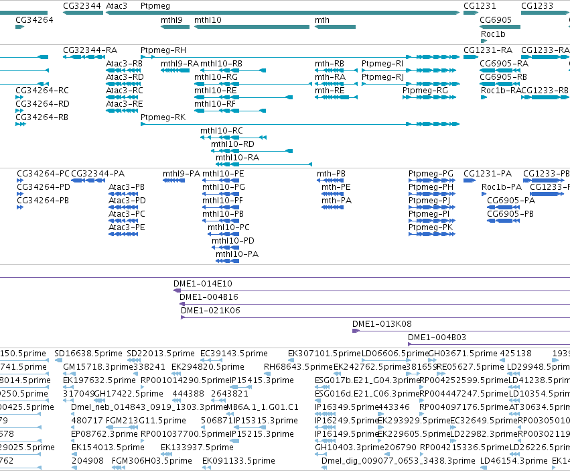Image resolution: width=570 pixels, height=471 pixels.
Task: Select transcript mth-RE
Action: pyautogui.click(x=336, y=97)
